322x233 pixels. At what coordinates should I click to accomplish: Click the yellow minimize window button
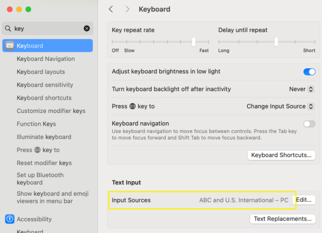point(19,9)
